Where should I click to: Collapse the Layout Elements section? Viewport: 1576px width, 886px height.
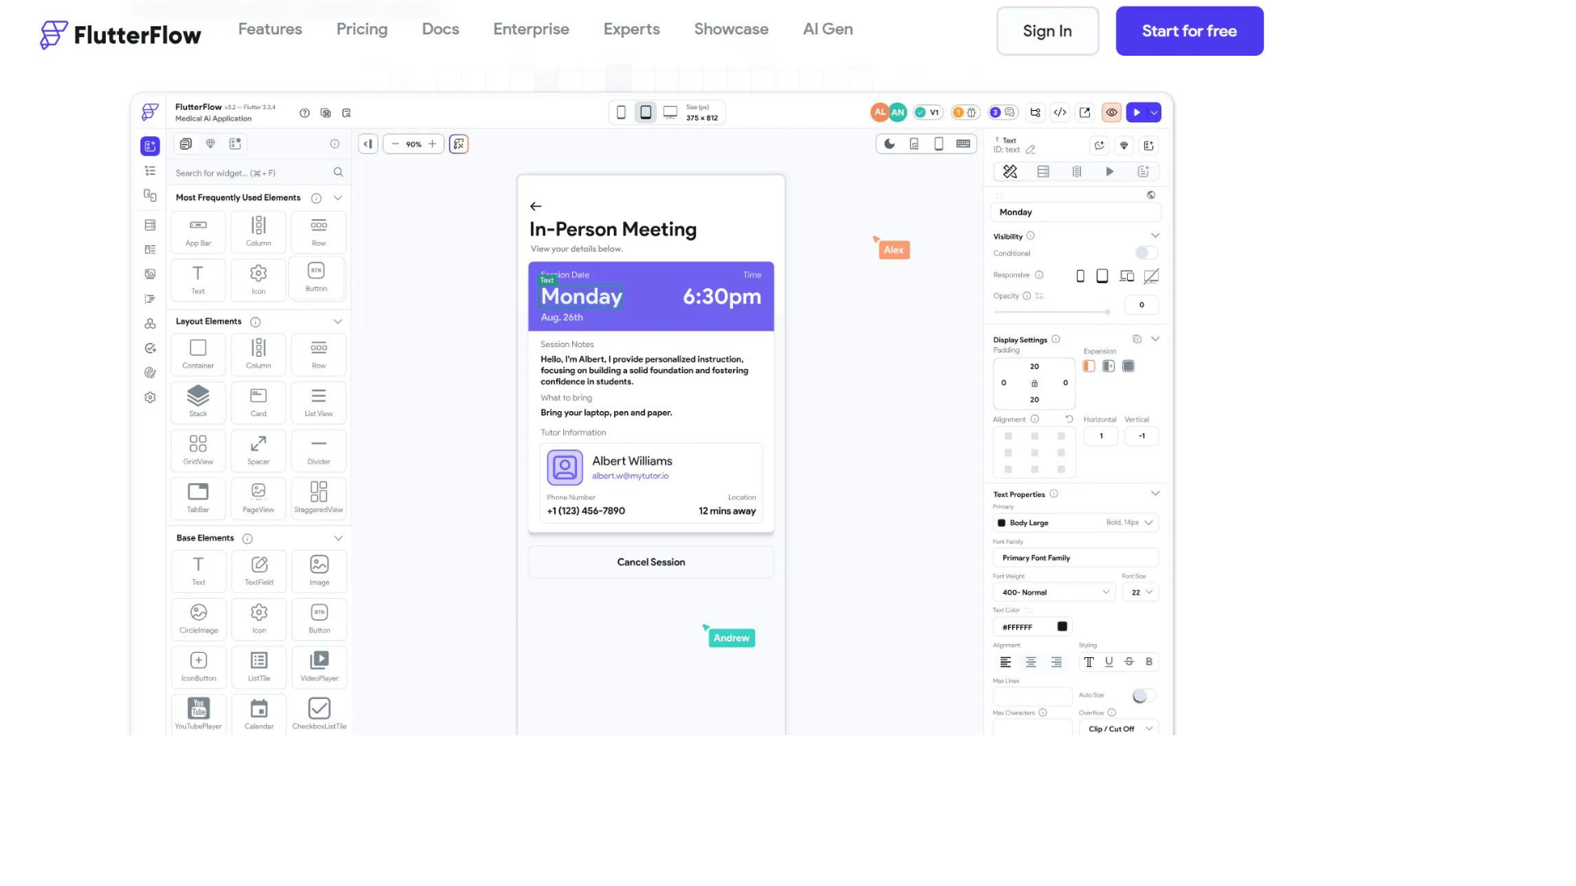337,322
